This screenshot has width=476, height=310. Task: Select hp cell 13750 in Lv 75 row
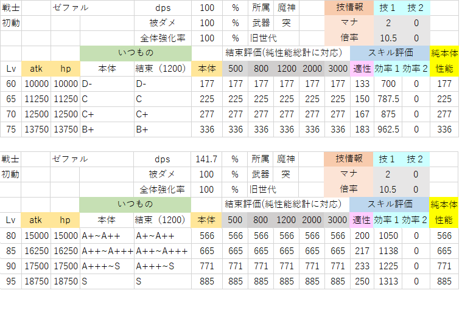(66, 129)
